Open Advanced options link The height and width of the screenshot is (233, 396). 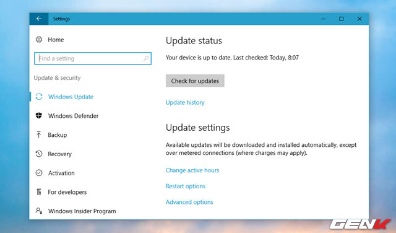click(189, 202)
